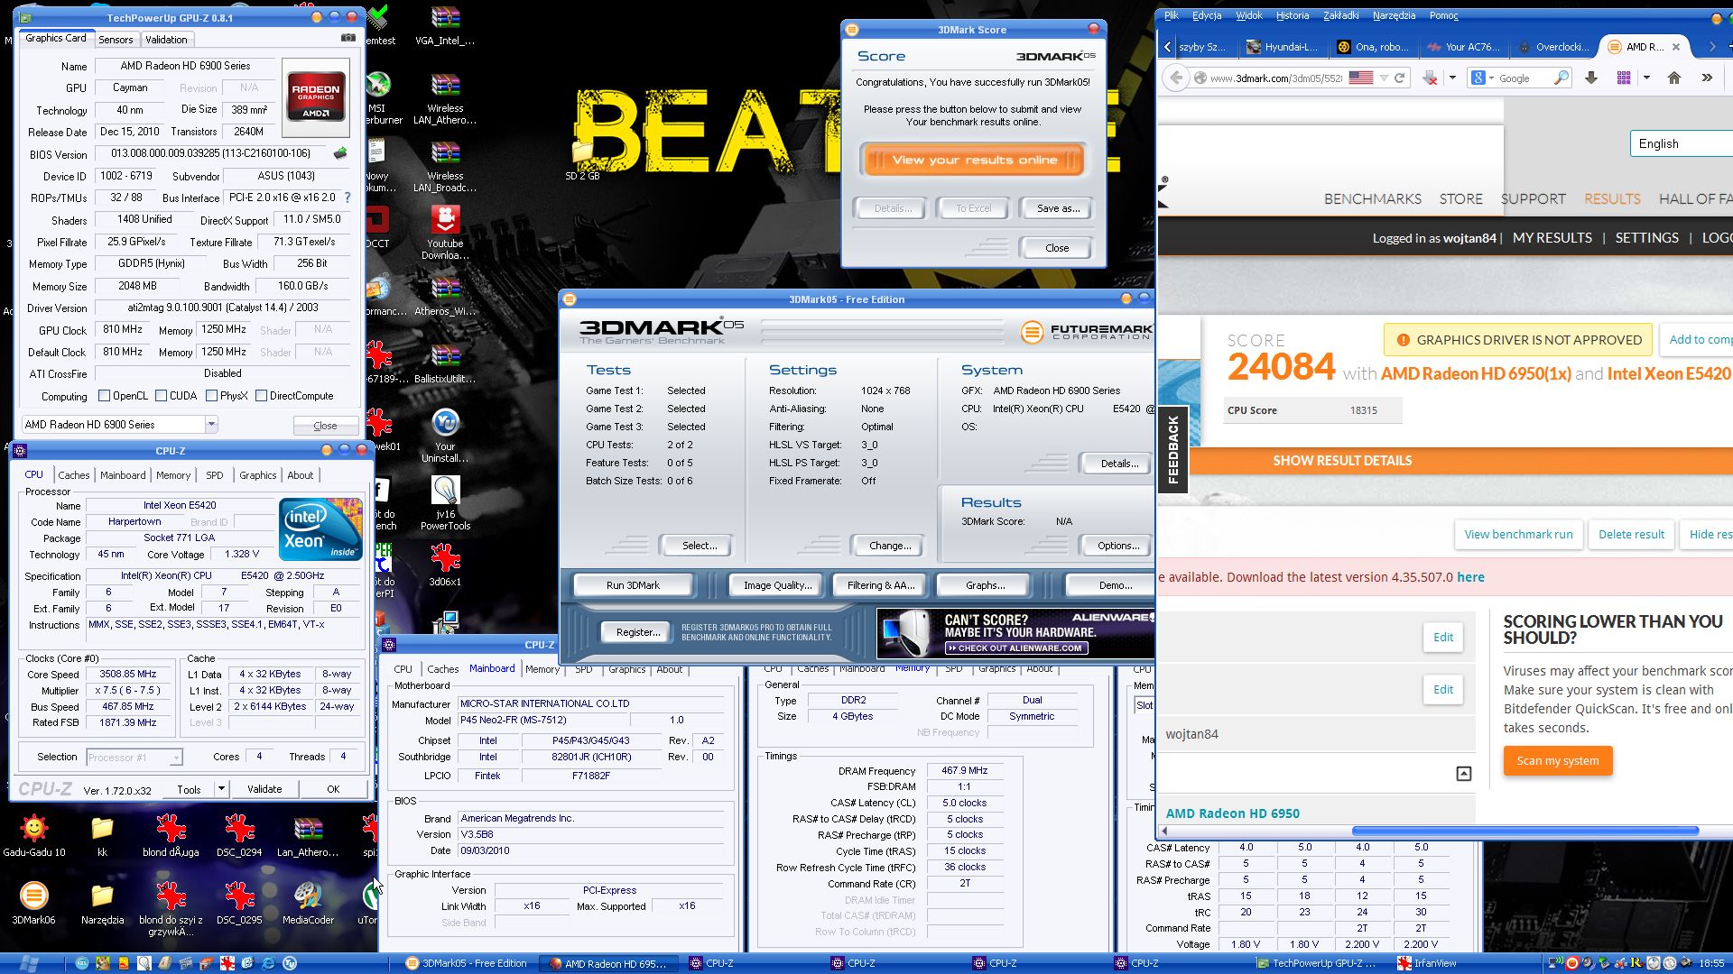This screenshot has width=1733, height=974.
Task: Click the Alienware advertisement banner in 3DMark05
Action: coord(1015,632)
